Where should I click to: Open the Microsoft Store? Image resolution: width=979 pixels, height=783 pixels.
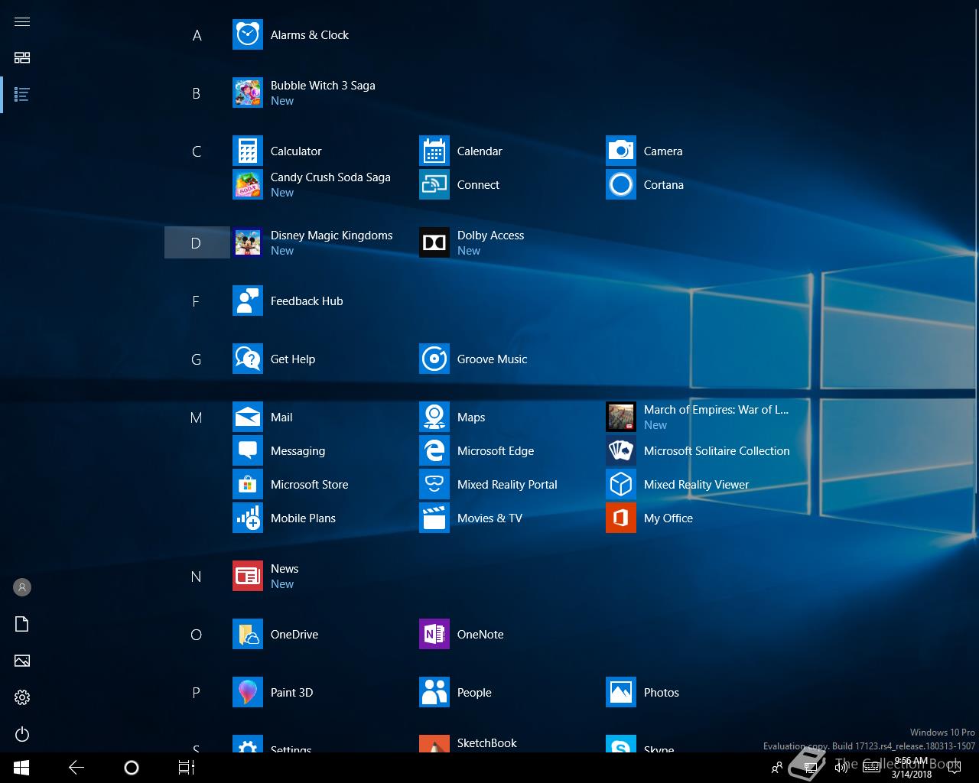click(323, 485)
